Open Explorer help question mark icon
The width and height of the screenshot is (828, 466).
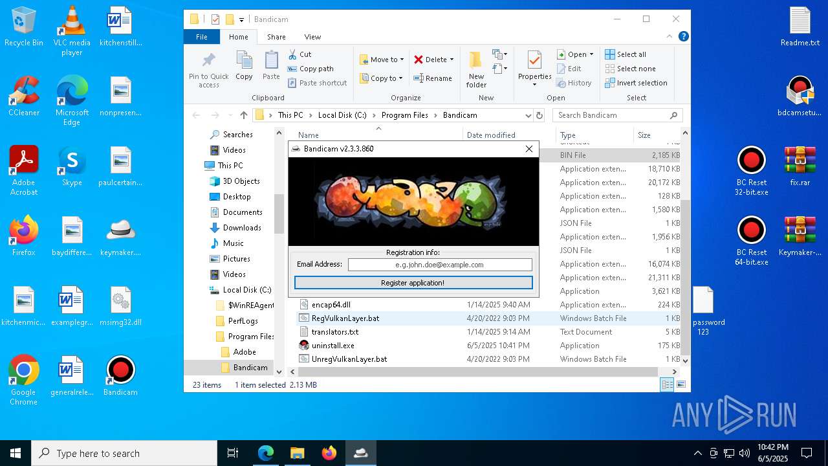click(683, 37)
